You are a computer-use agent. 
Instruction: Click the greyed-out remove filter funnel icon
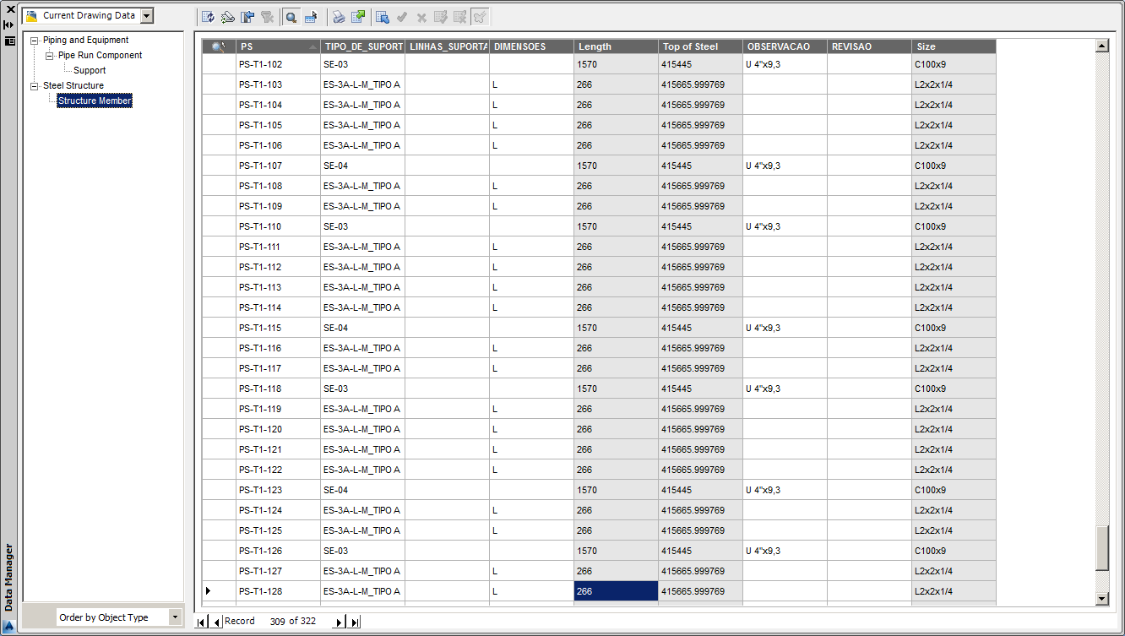pyautogui.click(x=267, y=16)
